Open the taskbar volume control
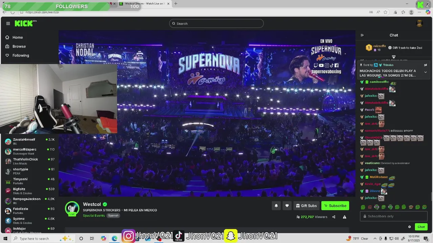This screenshot has width=433, height=243. point(396,239)
